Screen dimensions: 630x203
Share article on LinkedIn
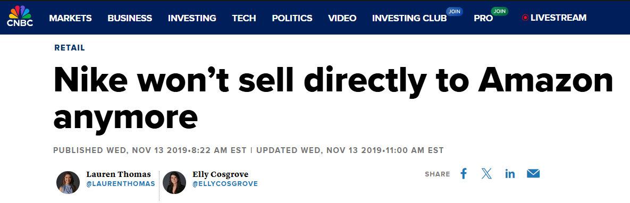(510, 174)
